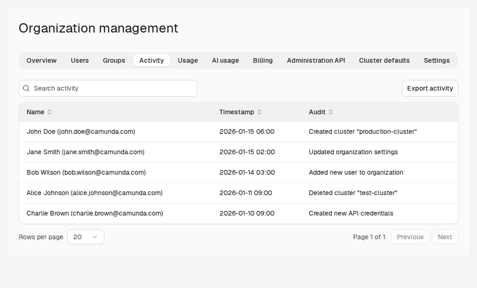Switch to the Billing tab
Screen dimensions: 477x288
point(263,60)
